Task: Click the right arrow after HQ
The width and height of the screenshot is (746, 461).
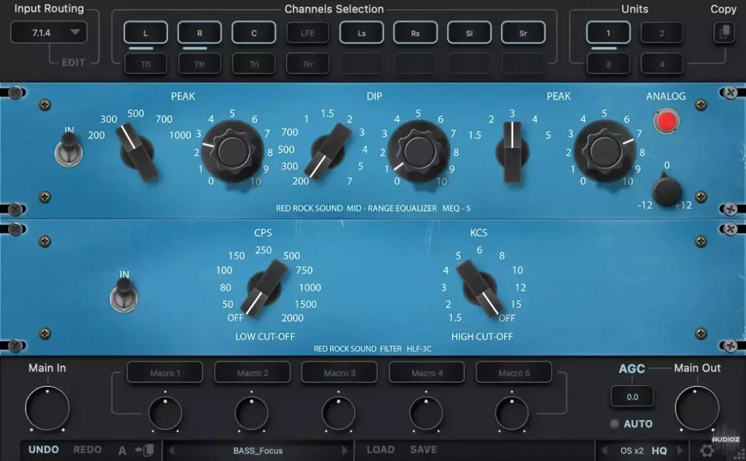Action: (x=679, y=450)
